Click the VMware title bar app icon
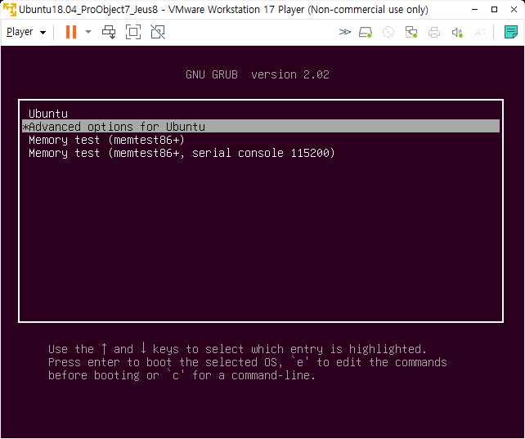525x439 pixels. pos(9,9)
